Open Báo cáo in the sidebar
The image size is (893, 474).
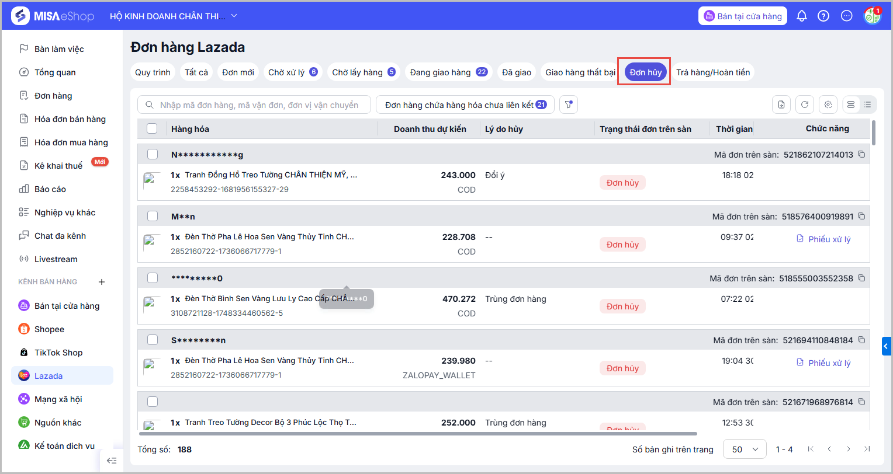[62, 189]
